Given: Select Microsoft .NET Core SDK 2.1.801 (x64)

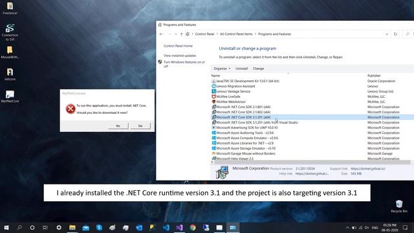Looking at the screenshot, I should 243,107.
